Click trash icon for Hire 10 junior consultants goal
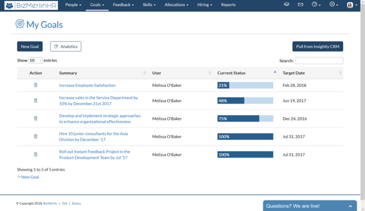The width and height of the screenshot is (365, 211). click(35, 136)
